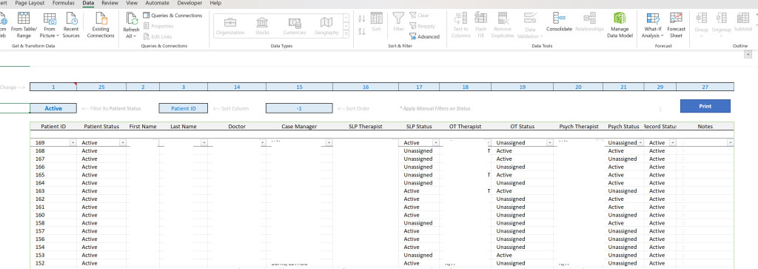
Task: Open Consolidate tool
Action: tap(560, 22)
